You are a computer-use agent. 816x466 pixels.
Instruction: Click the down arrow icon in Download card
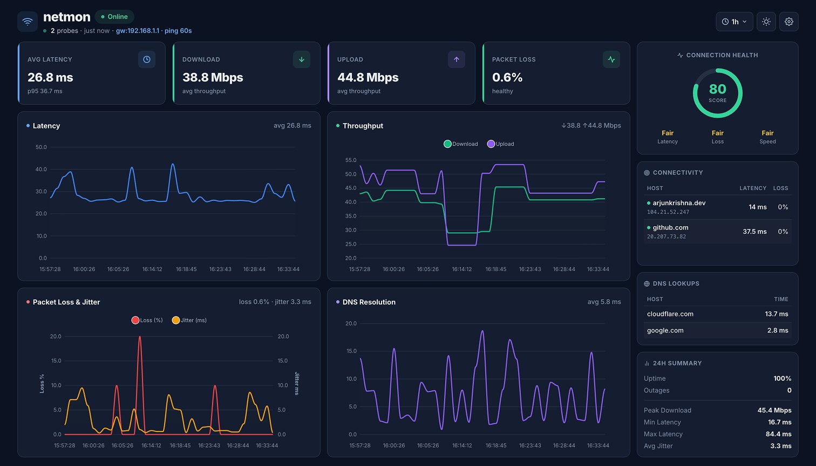pyautogui.click(x=302, y=59)
